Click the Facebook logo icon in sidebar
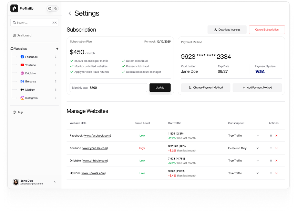Screen dimensions: 297x215 coord(22,57)
